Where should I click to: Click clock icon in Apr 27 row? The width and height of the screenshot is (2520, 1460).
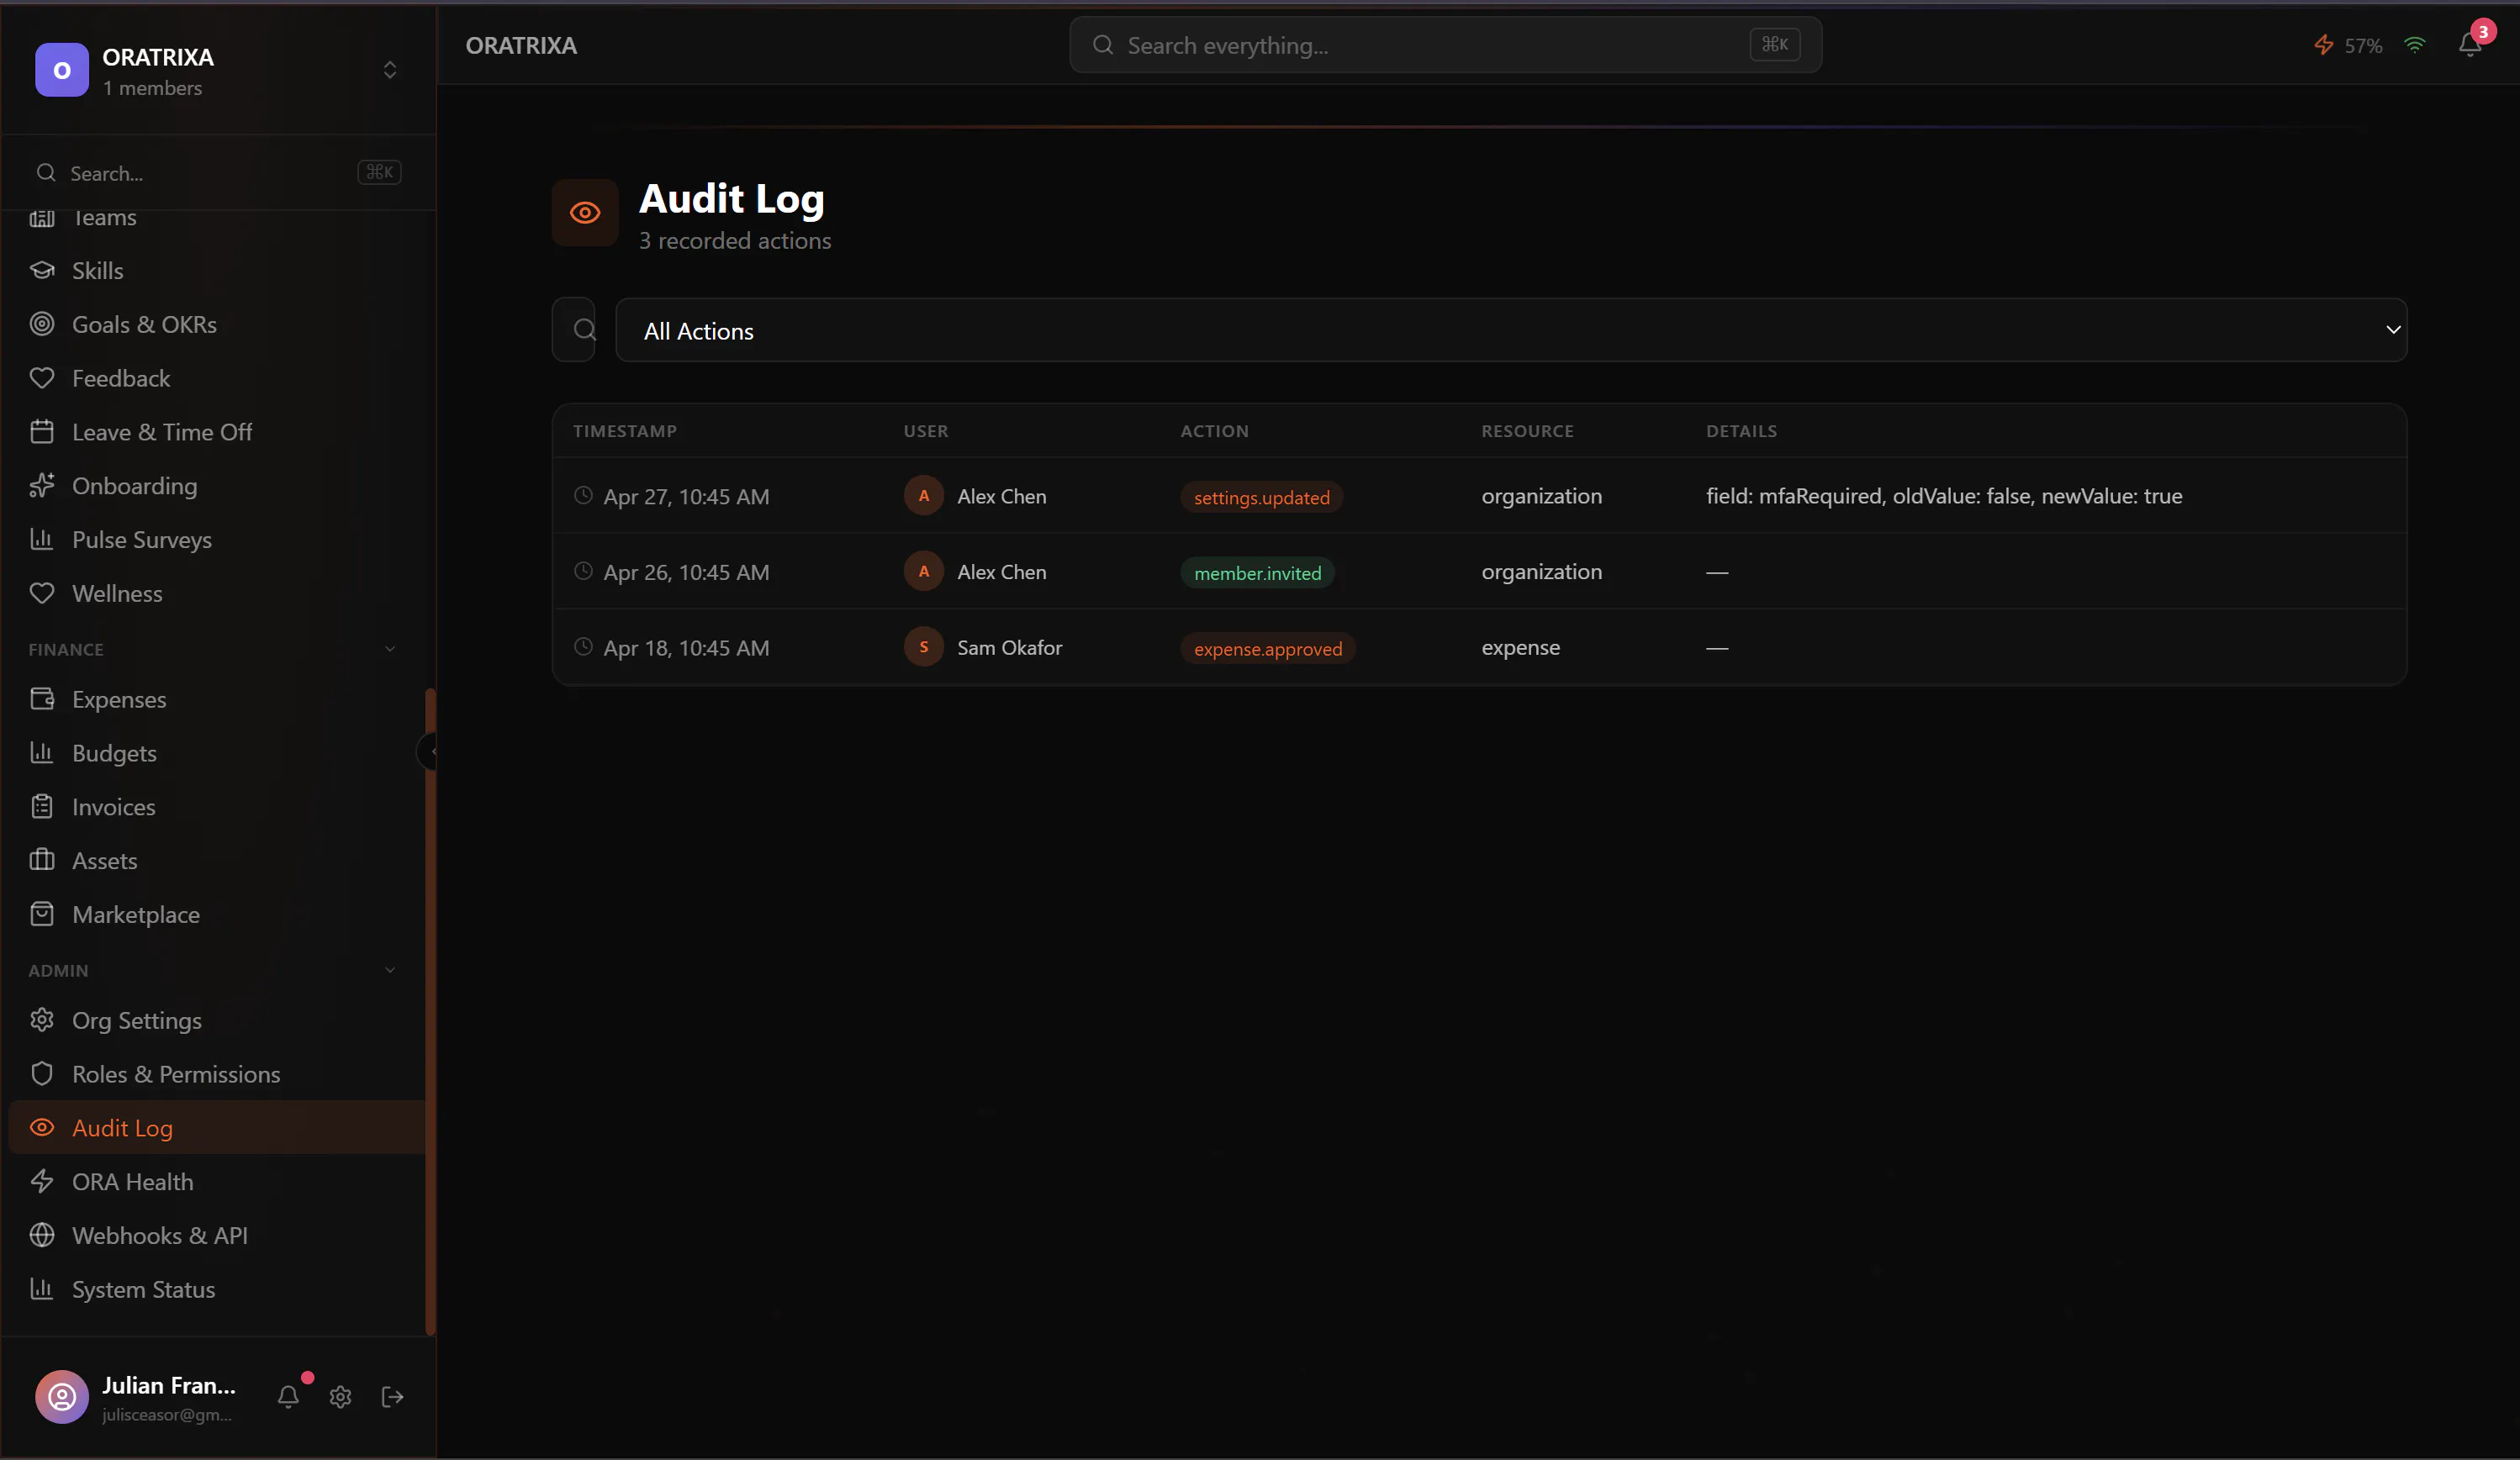[x=583, y=496]
